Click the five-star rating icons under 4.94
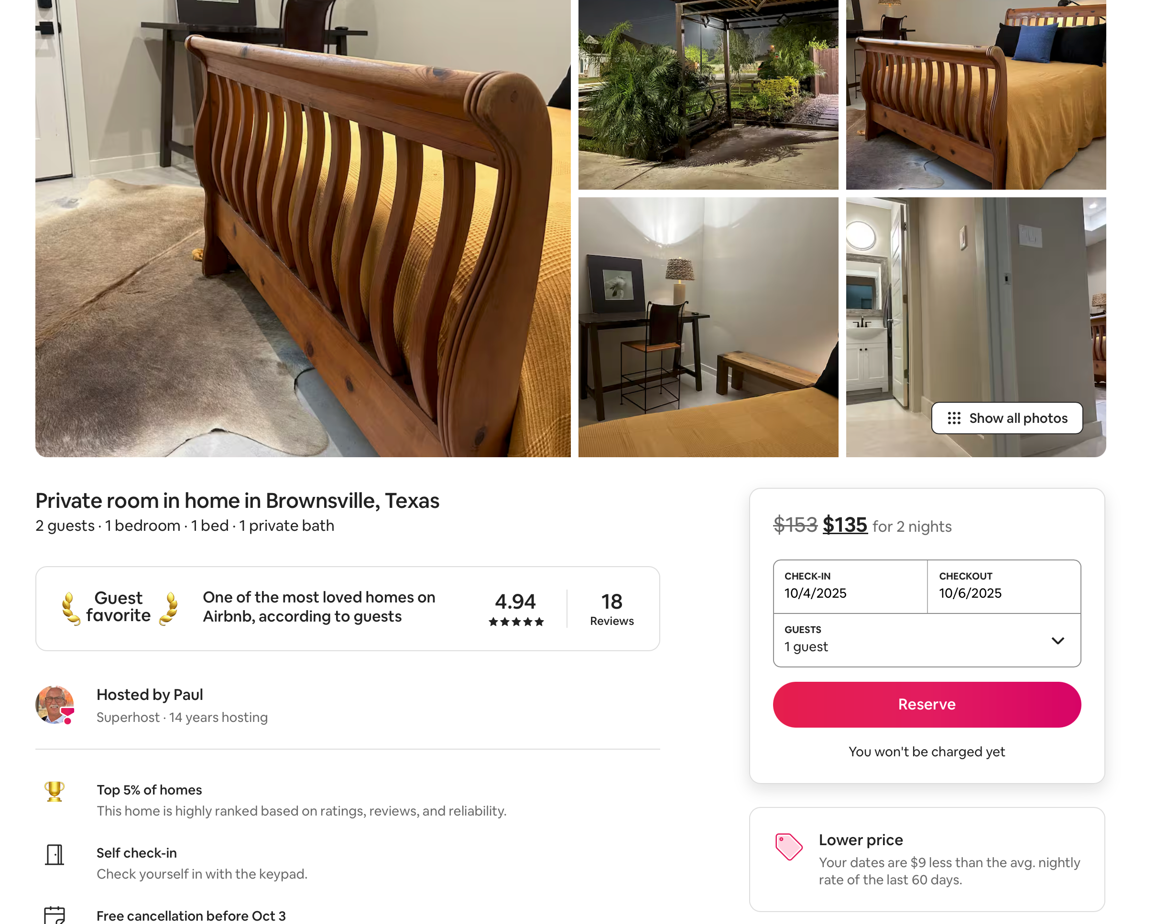Viewport: 1156px width, 924px height. pos(516,622)
